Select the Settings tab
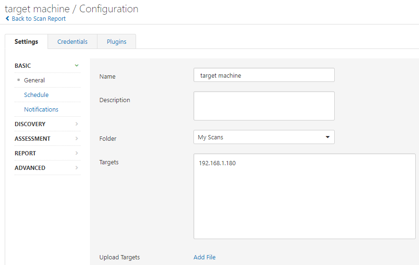This screenshot has height=265, width=419. 26,41
